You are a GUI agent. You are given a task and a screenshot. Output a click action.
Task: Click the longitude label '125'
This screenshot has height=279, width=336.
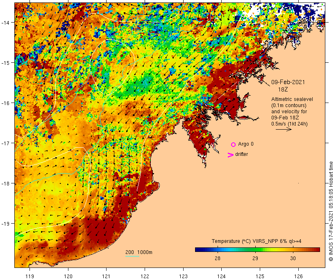(x=260, y=276)
